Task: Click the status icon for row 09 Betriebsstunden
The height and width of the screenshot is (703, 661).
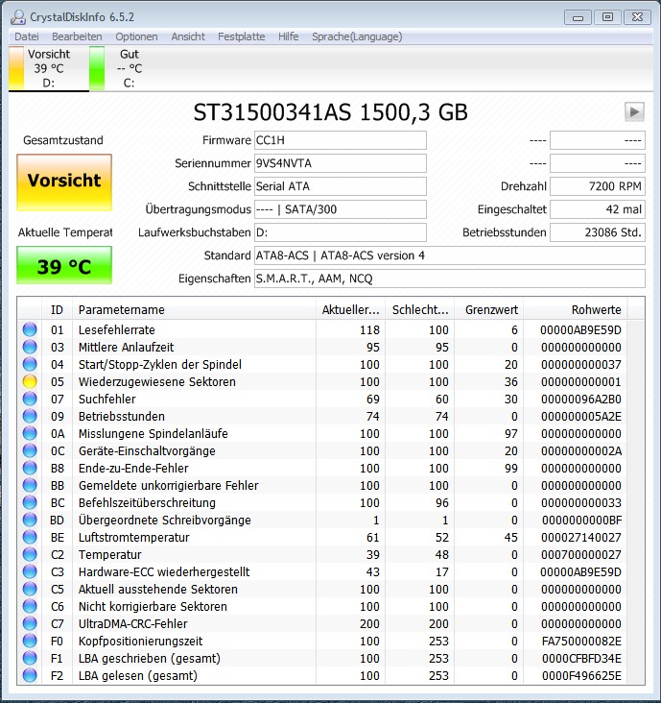Action: [30, 416]
